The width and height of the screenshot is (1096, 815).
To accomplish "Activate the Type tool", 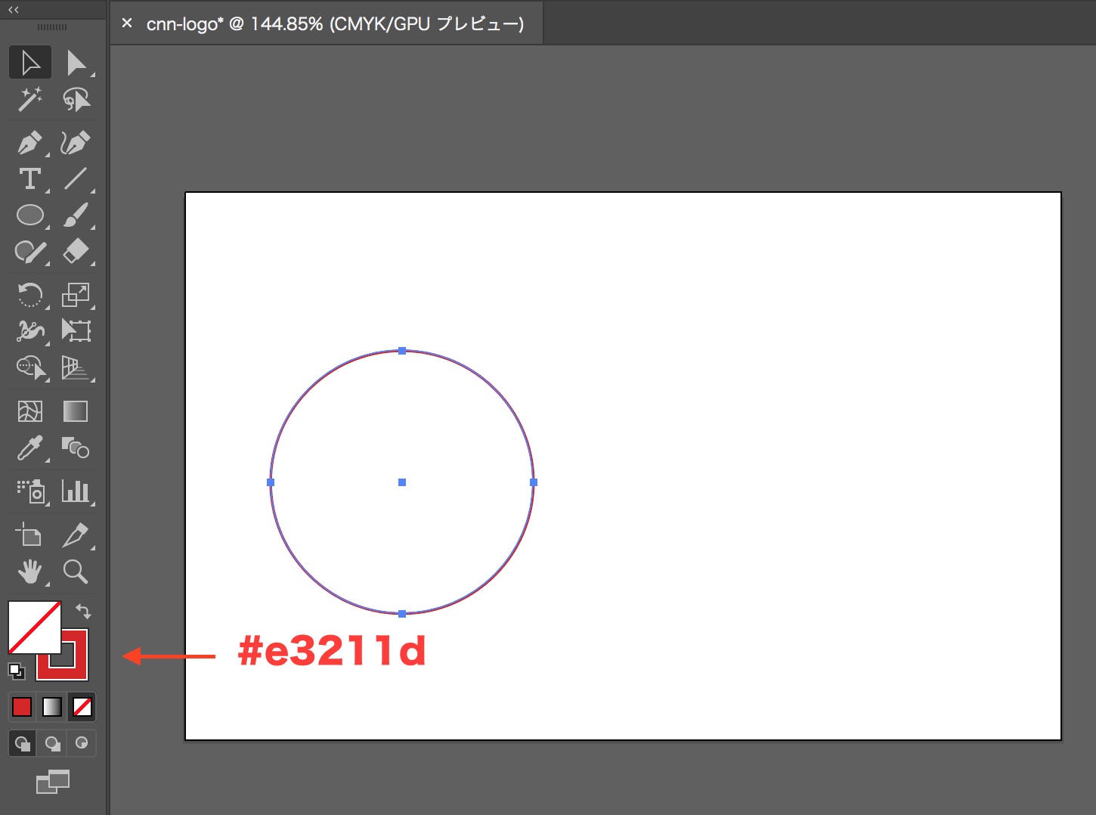I will coord(30,179).
